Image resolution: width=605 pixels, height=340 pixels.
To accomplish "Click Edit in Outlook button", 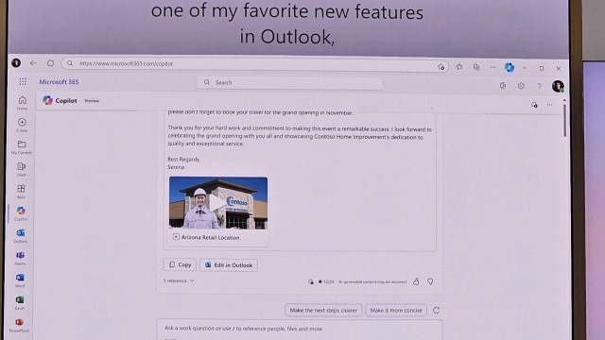I will pyautogui.click(x=229, y=264).
